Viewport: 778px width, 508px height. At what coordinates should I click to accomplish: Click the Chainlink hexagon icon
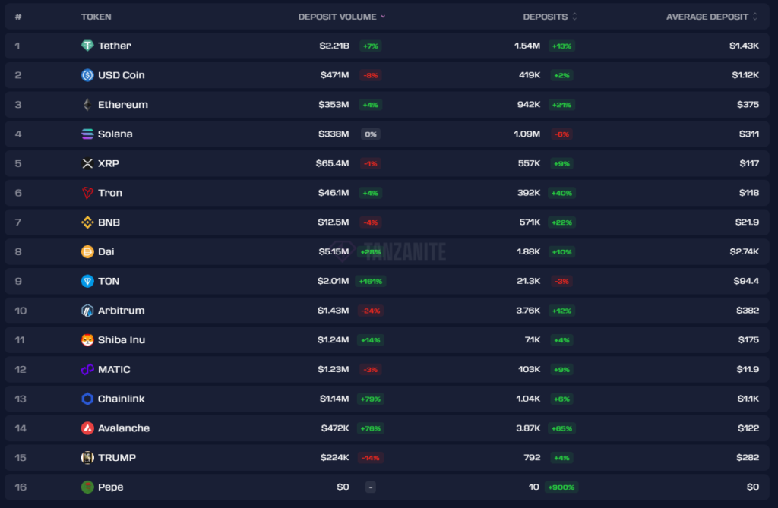pyautogui.click(x=87, y=399)
